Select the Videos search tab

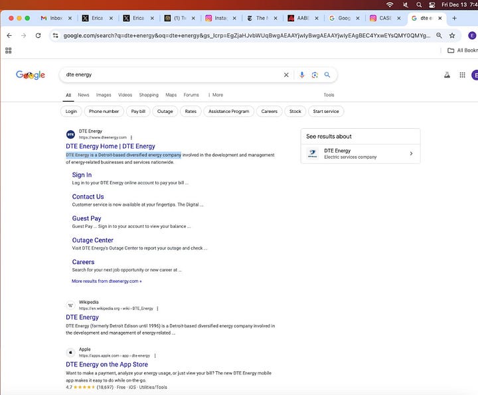(125, 95)
